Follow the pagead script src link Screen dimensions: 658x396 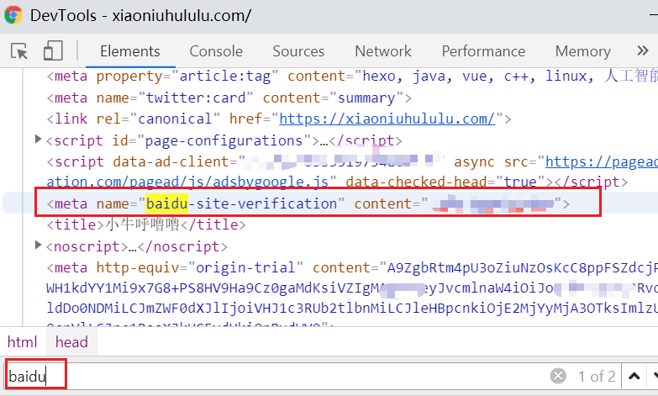coord(601,161)
